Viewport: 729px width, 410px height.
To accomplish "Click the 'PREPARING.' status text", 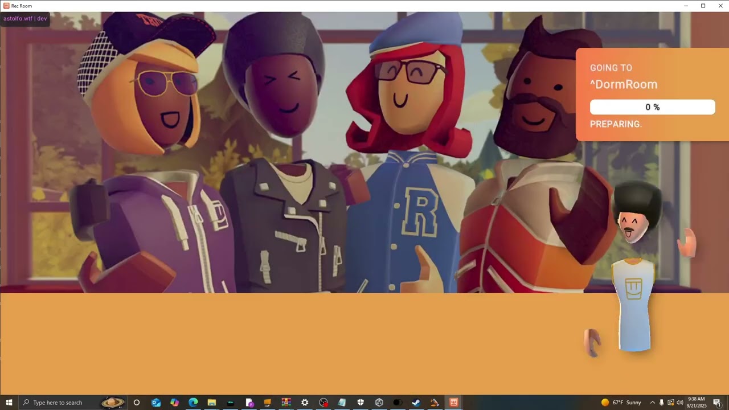I will pos(616,124).
